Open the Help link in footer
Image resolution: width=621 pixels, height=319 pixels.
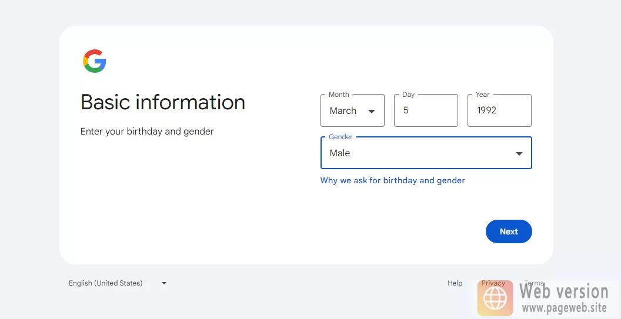455,283
